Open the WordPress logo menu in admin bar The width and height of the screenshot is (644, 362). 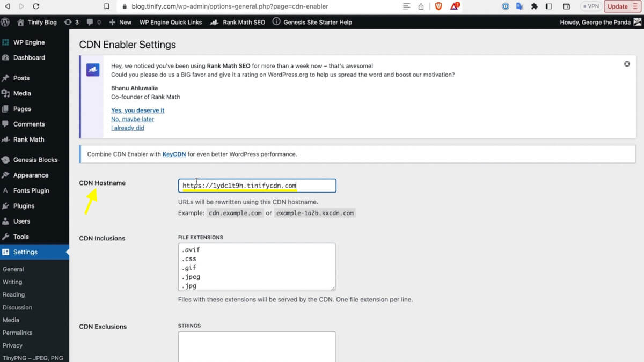tap(5, 23)
